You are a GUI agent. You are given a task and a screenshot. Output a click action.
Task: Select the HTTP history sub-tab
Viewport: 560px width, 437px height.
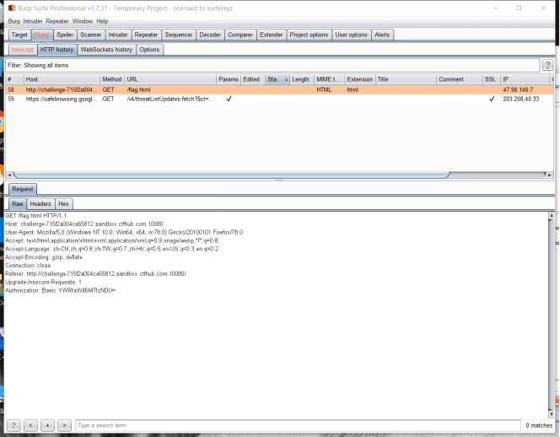coord(57,49)
